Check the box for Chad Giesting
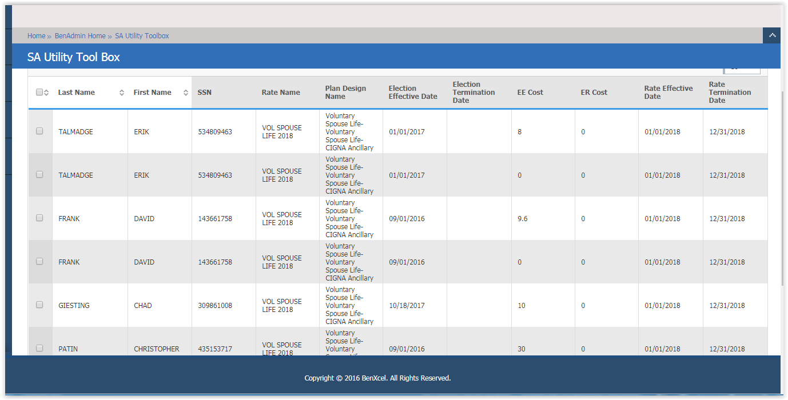The height and width of the screenshot is (400, 788). pos(39,305)
